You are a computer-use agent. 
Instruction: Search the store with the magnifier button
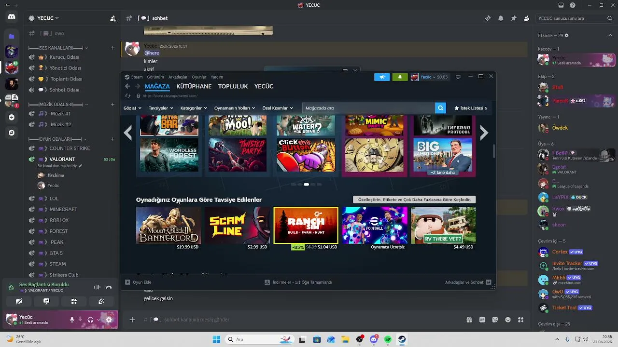440,108
